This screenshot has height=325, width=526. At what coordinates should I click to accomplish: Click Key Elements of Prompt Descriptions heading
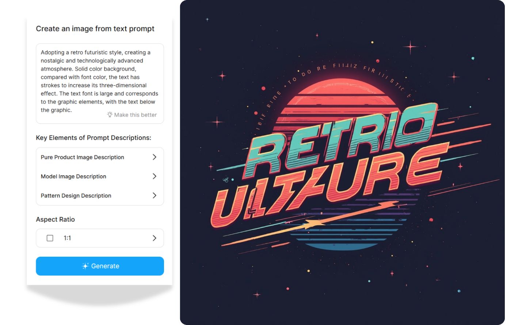pyautogui.click(x=94, y=138)
